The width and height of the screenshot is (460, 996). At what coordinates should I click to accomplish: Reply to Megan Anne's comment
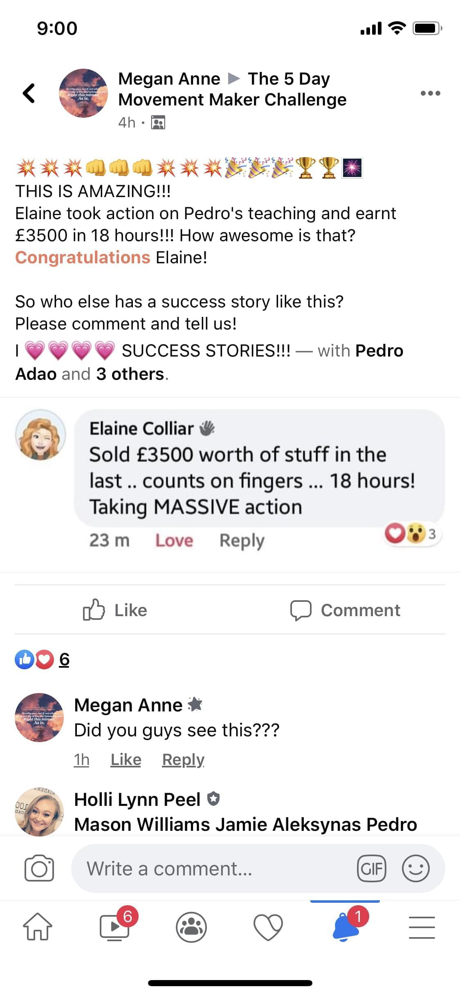[x=183, y=760]
